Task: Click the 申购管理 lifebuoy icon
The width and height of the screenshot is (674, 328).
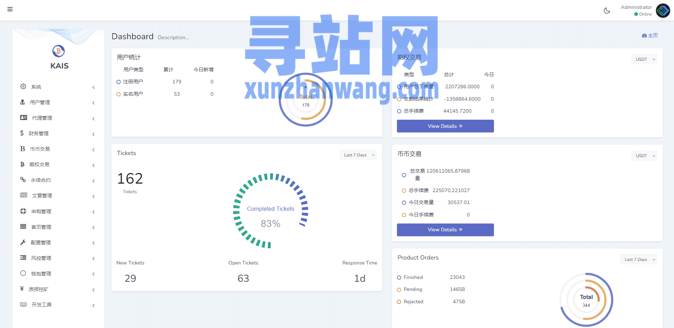Action: tap(23, 211)
